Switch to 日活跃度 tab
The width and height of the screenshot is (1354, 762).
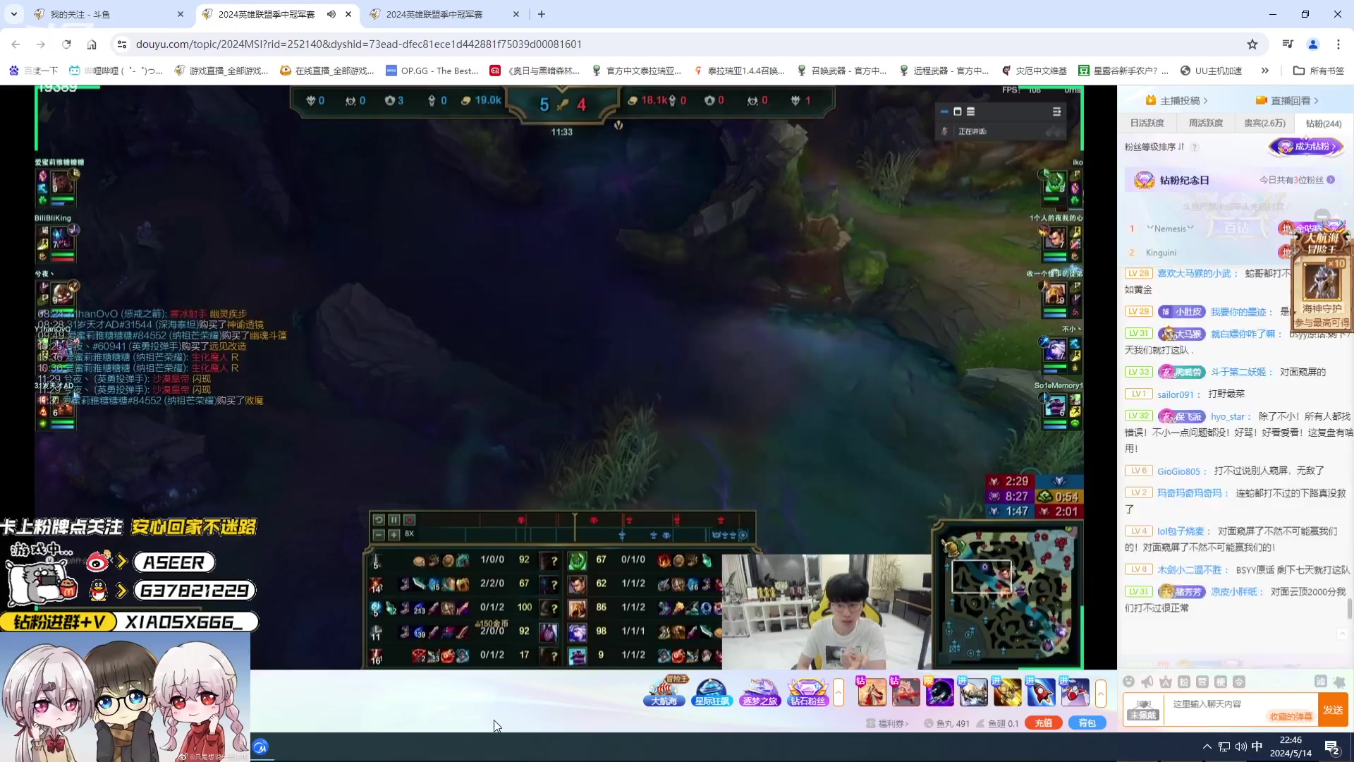tap(1147, 123)
